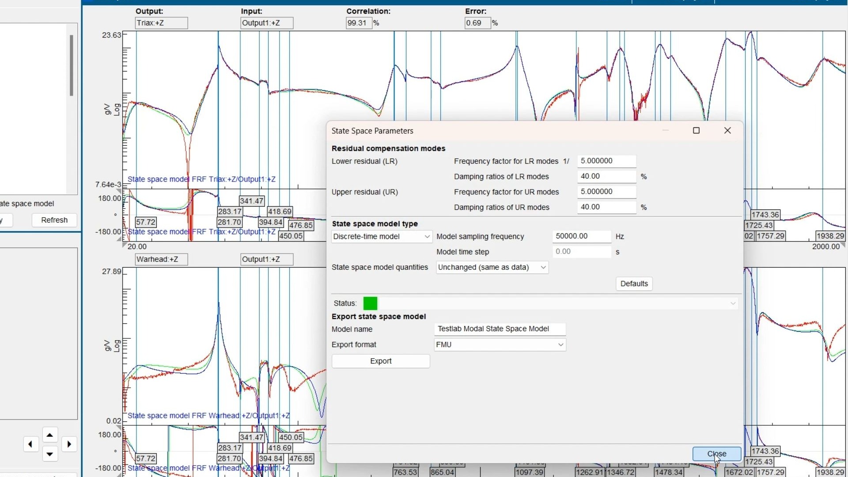Click the down arrow navigation button
This screenshot has width=848, height=477.
coord(50,454)
